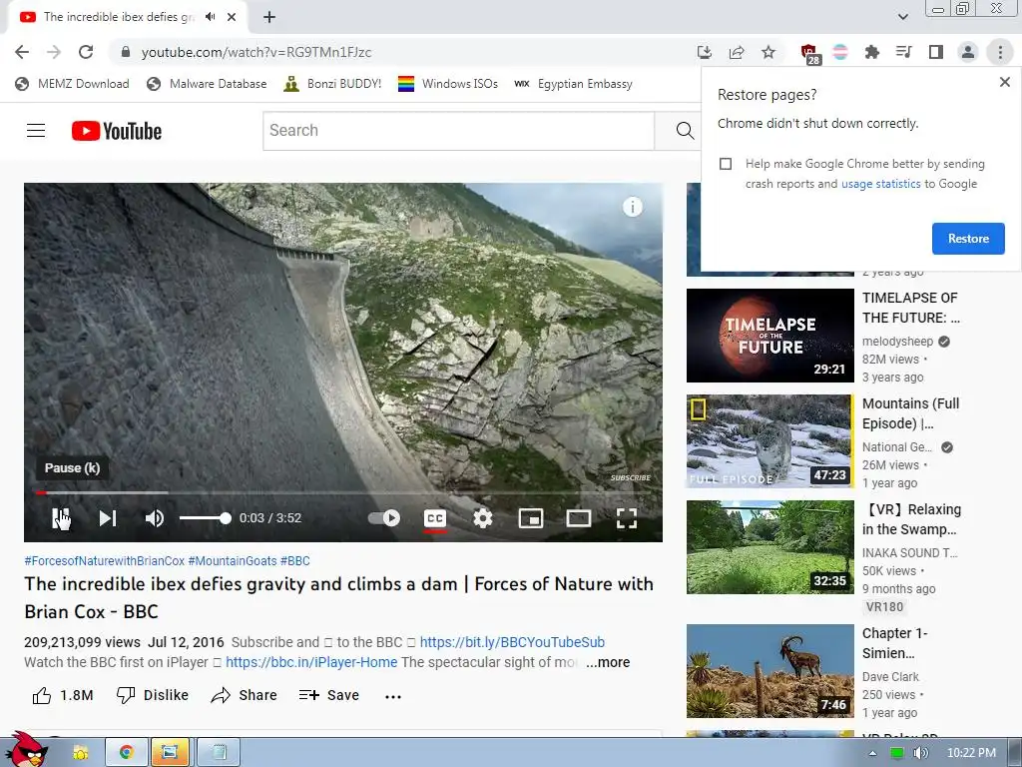
Task: Share the video
Action: click(x=244, y=695)
